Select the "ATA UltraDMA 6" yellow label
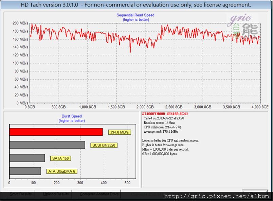 (62, 171)
